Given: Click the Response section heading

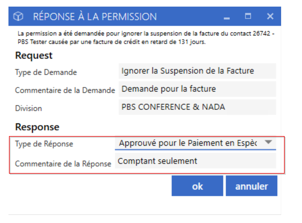Looking at the screenshot, I should pos(37,127).
